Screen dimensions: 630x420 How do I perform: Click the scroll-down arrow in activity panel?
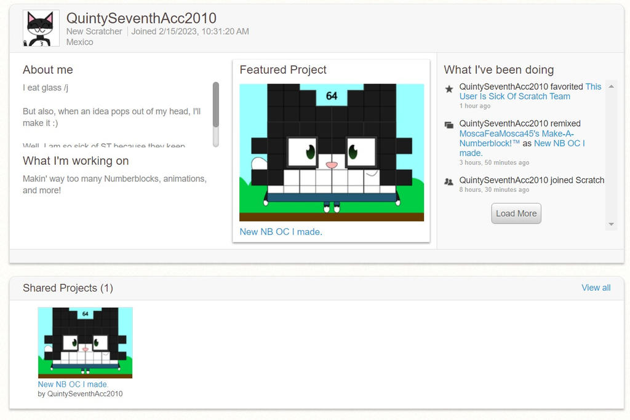point(611,225)
